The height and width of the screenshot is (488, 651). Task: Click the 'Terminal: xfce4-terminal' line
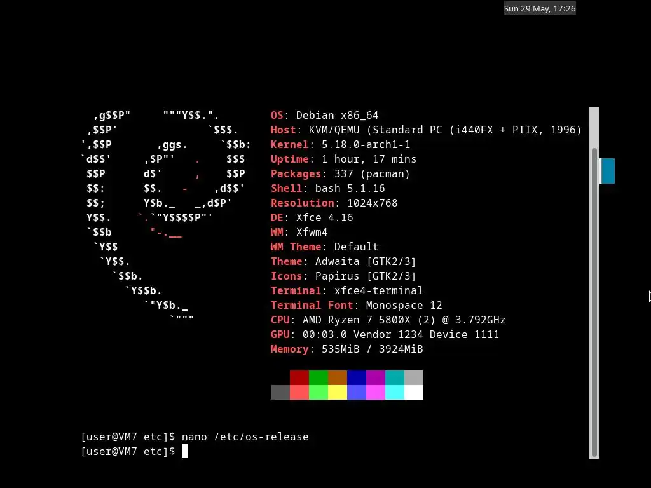(347, 290)
